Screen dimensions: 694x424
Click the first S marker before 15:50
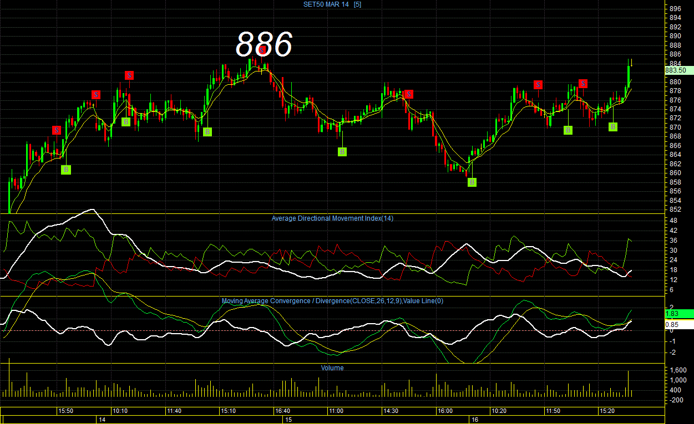tap(57, 130)
